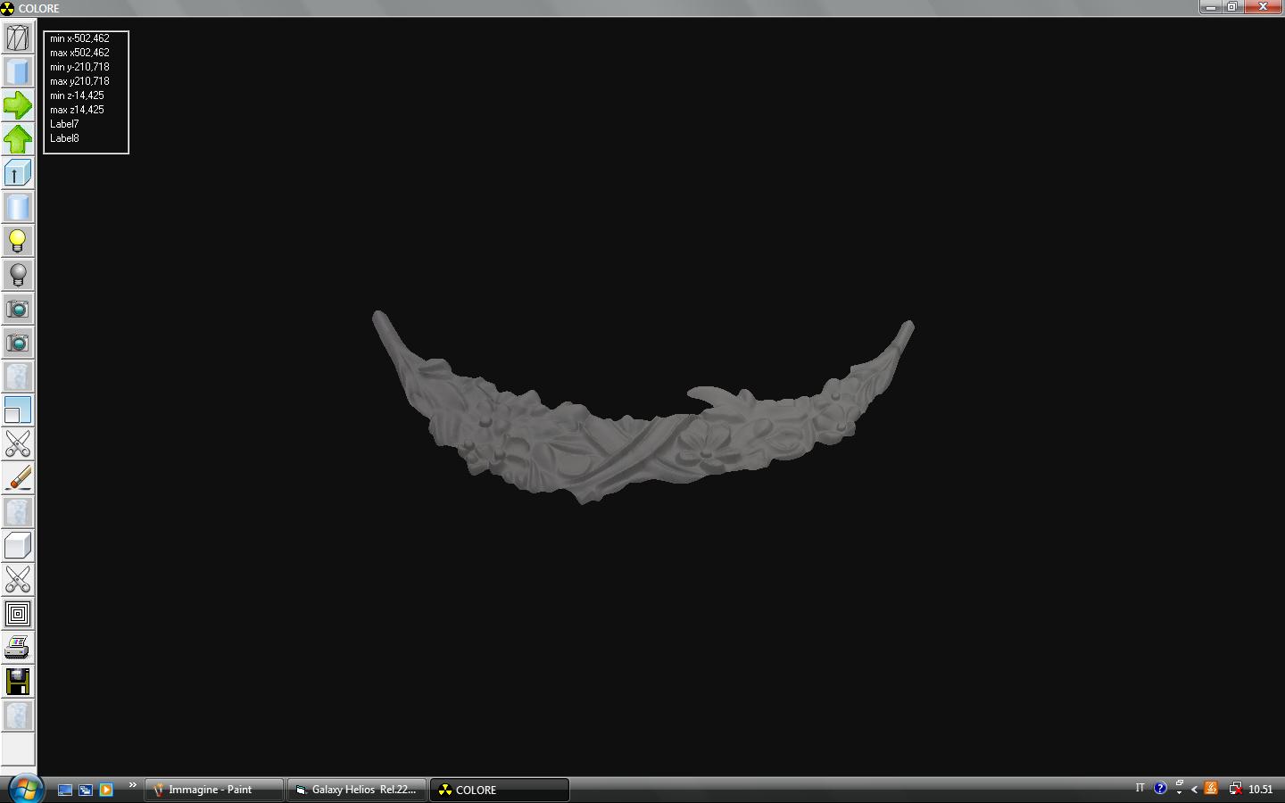Viewport: 1285px width, 803px height.
Task: Select the scissors icon above the paintbrush
Action: tap(18, 444)
